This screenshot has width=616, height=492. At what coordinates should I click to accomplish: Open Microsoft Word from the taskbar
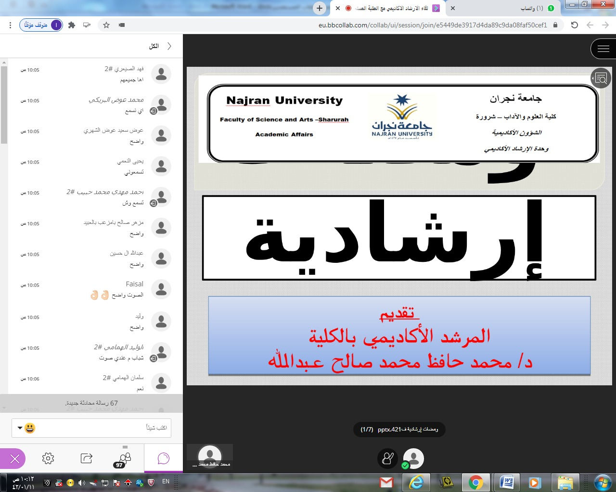(507, 482)
